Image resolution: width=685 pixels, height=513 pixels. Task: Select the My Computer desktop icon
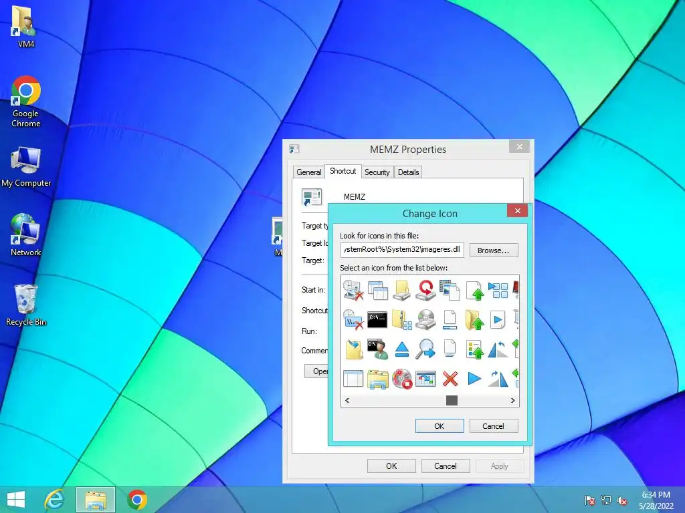26,166
